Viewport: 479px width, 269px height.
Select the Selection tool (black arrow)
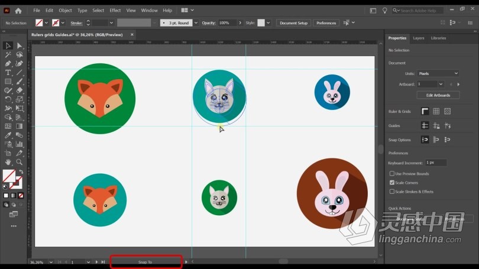[8, 46]
